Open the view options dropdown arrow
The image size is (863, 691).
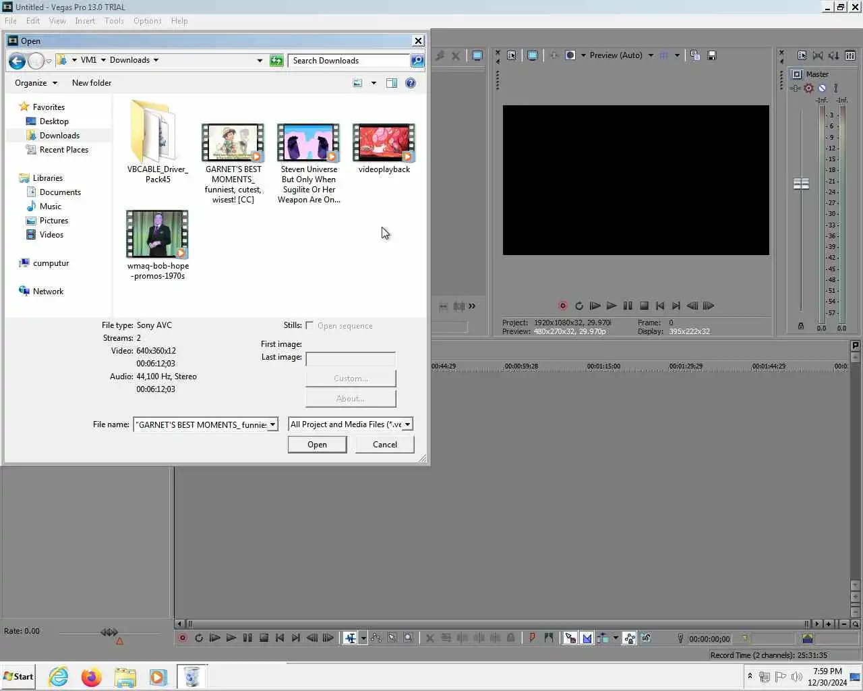[374, 83]
